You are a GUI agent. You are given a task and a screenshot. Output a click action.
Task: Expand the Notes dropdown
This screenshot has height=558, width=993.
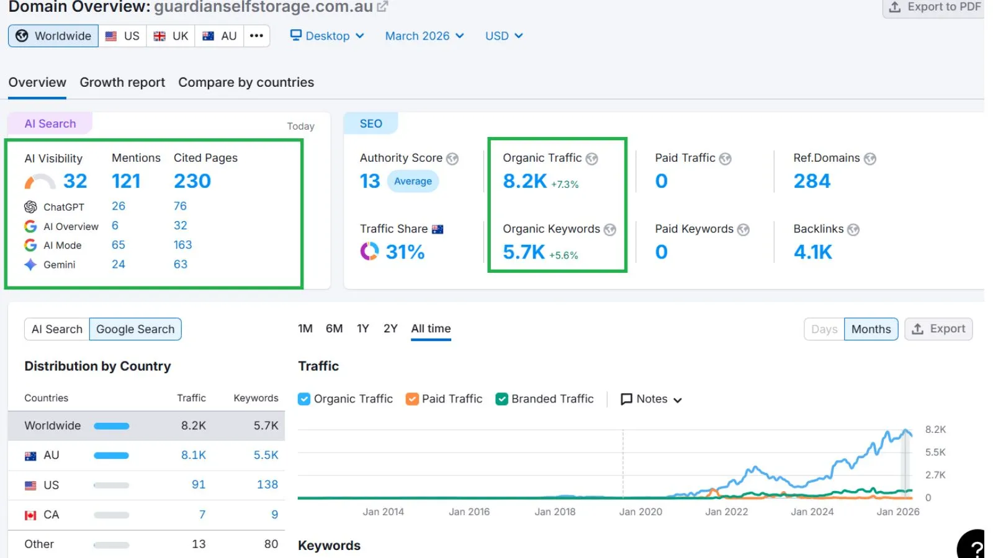click(652, 399)
